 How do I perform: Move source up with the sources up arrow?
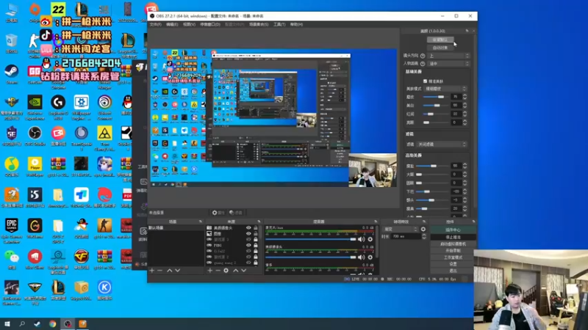(x=235, y=270)
